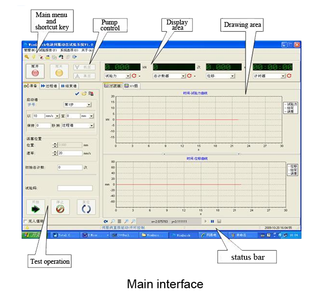The height and width of the screenshot is (298, 325).
Task: Click the blue checkmark icon in preparation panel
Action: (77, 93)
